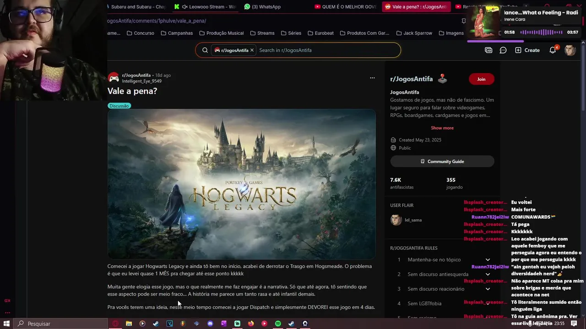
Task: Select the Vale a pena? Reddit tab
Action: (416, 7)
